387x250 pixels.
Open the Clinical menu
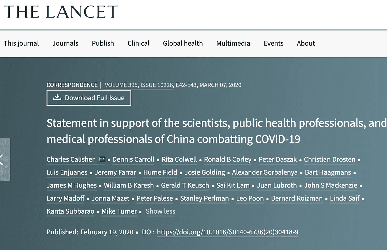[x=138, y=43]
